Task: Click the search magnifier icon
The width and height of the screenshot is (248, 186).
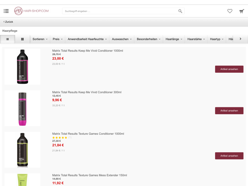Action: tap(180, 11)
